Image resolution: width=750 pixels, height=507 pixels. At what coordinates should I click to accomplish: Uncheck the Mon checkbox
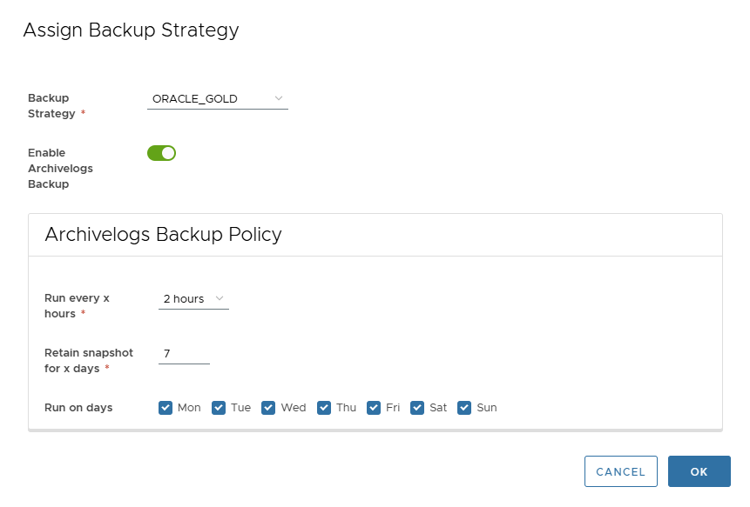[165, 407]
